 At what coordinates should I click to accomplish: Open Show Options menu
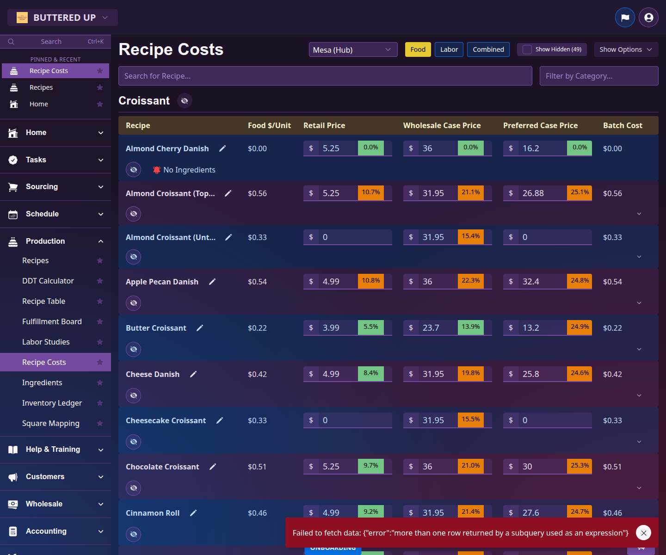(x=625, y=49)
